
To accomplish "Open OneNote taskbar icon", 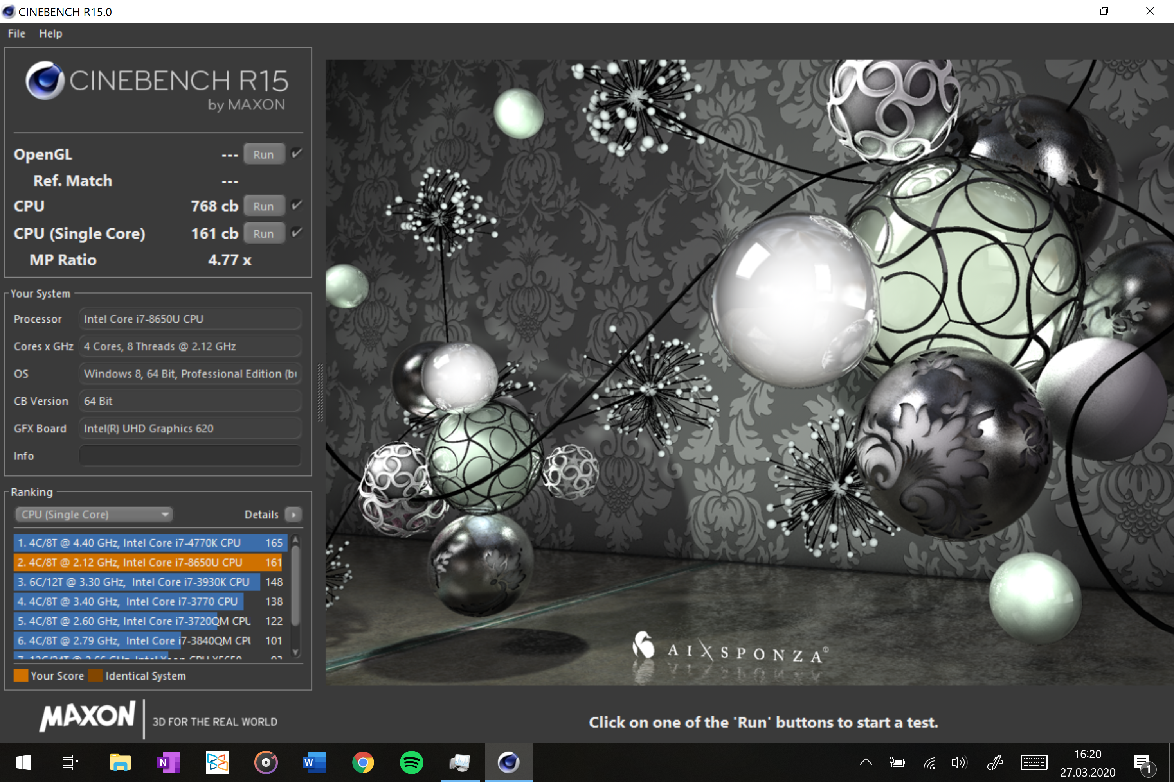I will (x=169, y=762).
